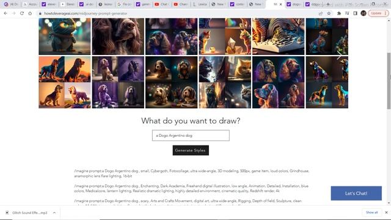Reload the current page
The width and height of the screenshot is (391, 220).
click(22, 13)
